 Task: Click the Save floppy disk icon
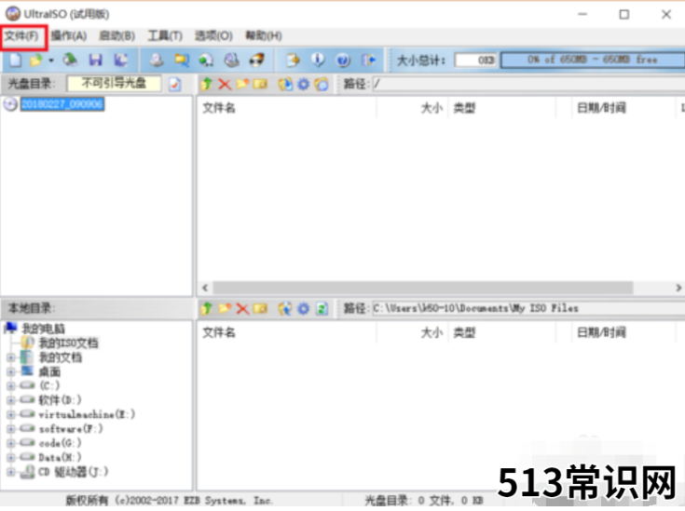tap(96, 60)
